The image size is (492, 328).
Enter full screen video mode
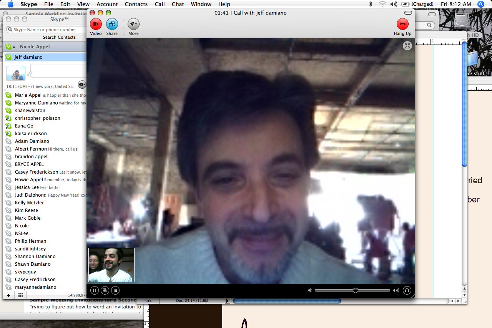click(407, 46)
